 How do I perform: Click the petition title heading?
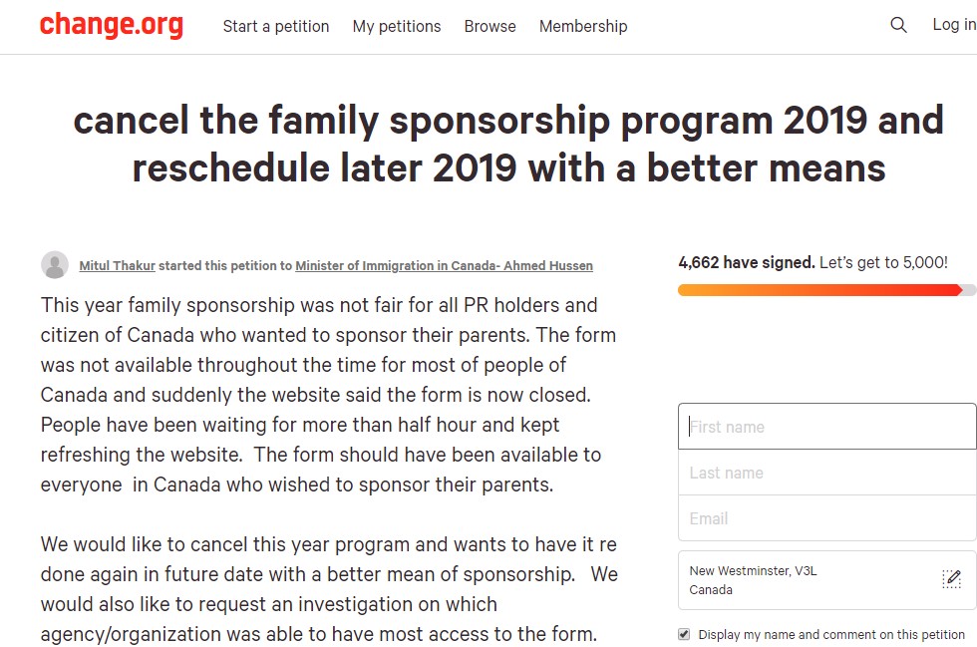pyautogui.click(x=508, y=145)
